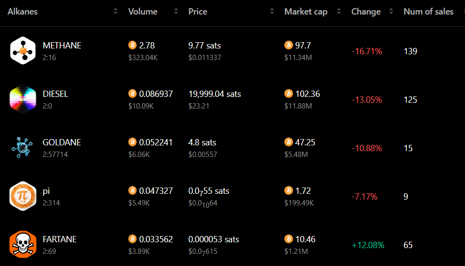Open the DIESEL token name link
This screenshot has width=465, height=266.
[x=55, y=94]
